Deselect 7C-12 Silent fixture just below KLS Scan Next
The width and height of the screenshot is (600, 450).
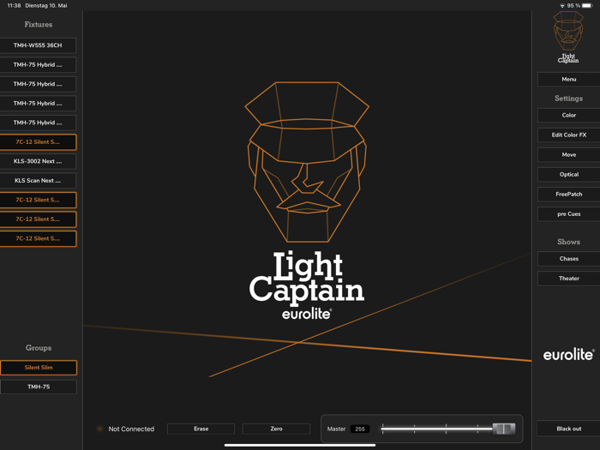(38, 200)
